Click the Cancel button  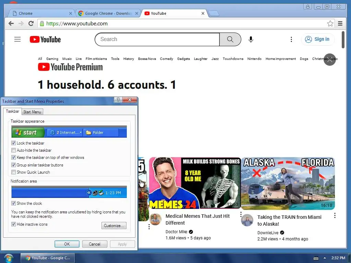click(95, 244)
